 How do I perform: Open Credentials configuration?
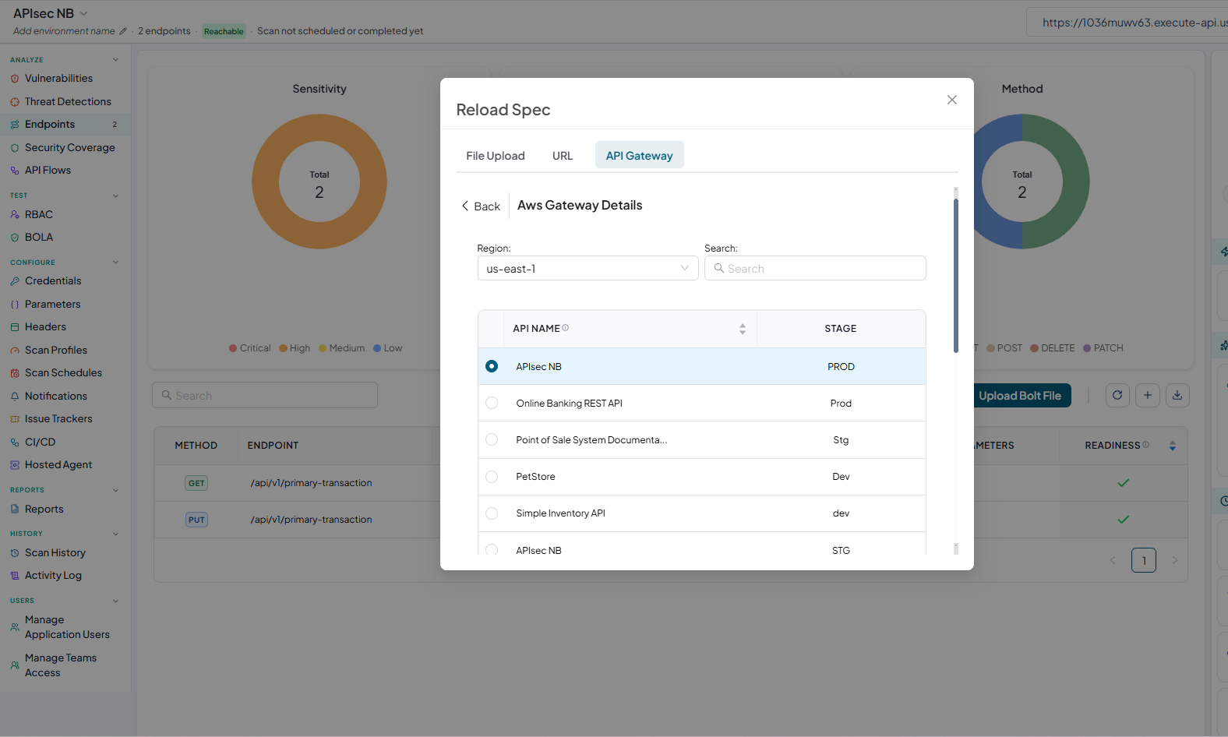pos(53,280)
